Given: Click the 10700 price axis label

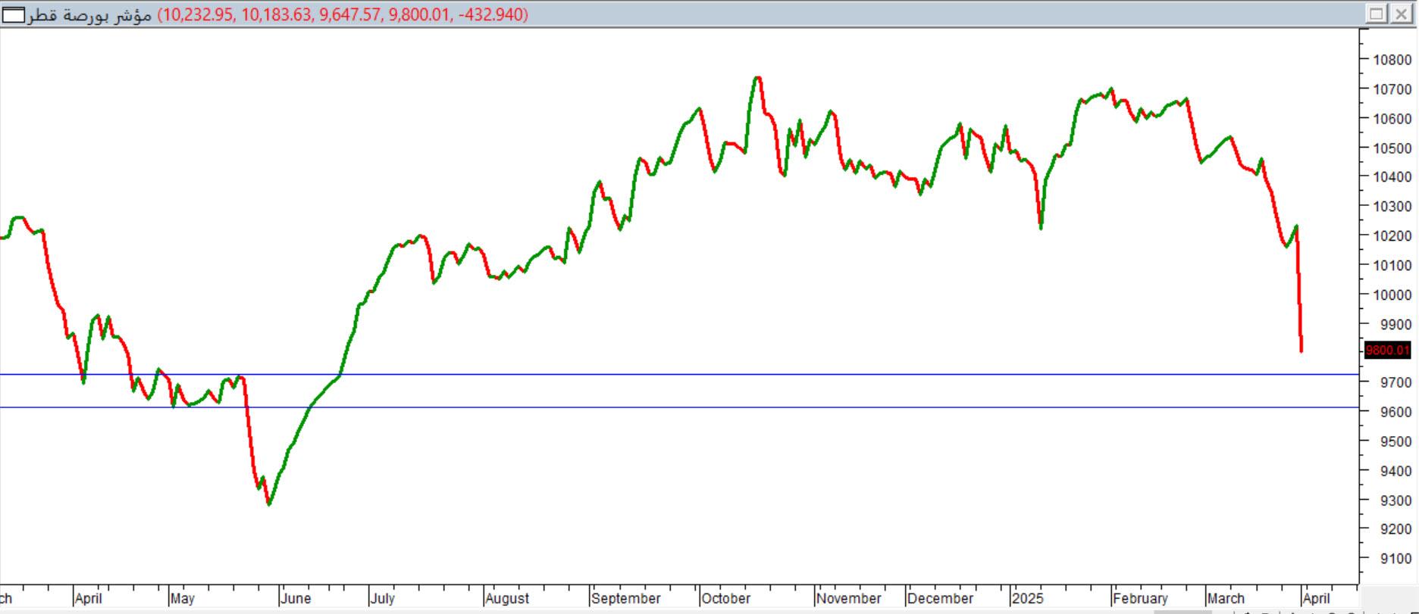Looking at the screenshot, I should coord(1392,89).
